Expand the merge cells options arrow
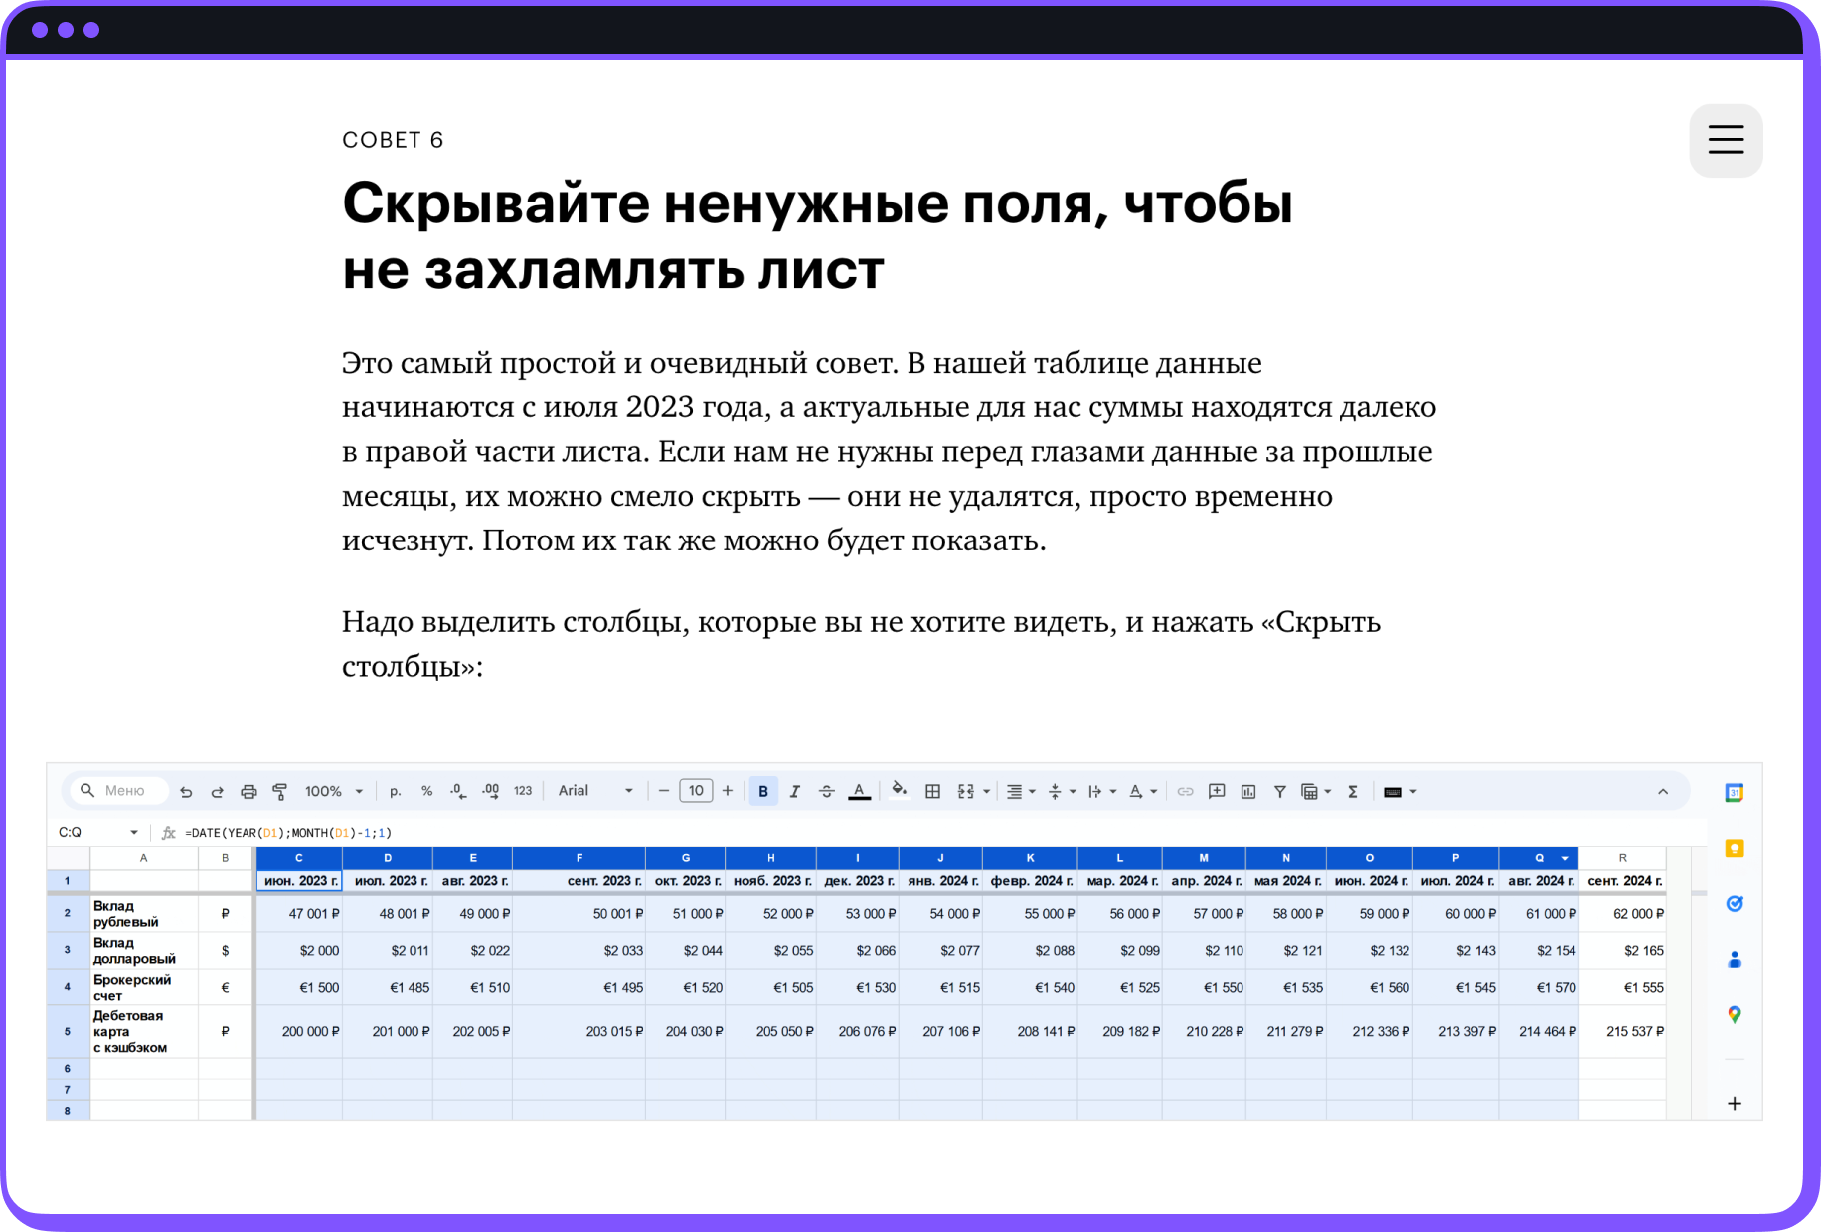The width and height of the screenshot is (1821, 1232). pos(986,792)
